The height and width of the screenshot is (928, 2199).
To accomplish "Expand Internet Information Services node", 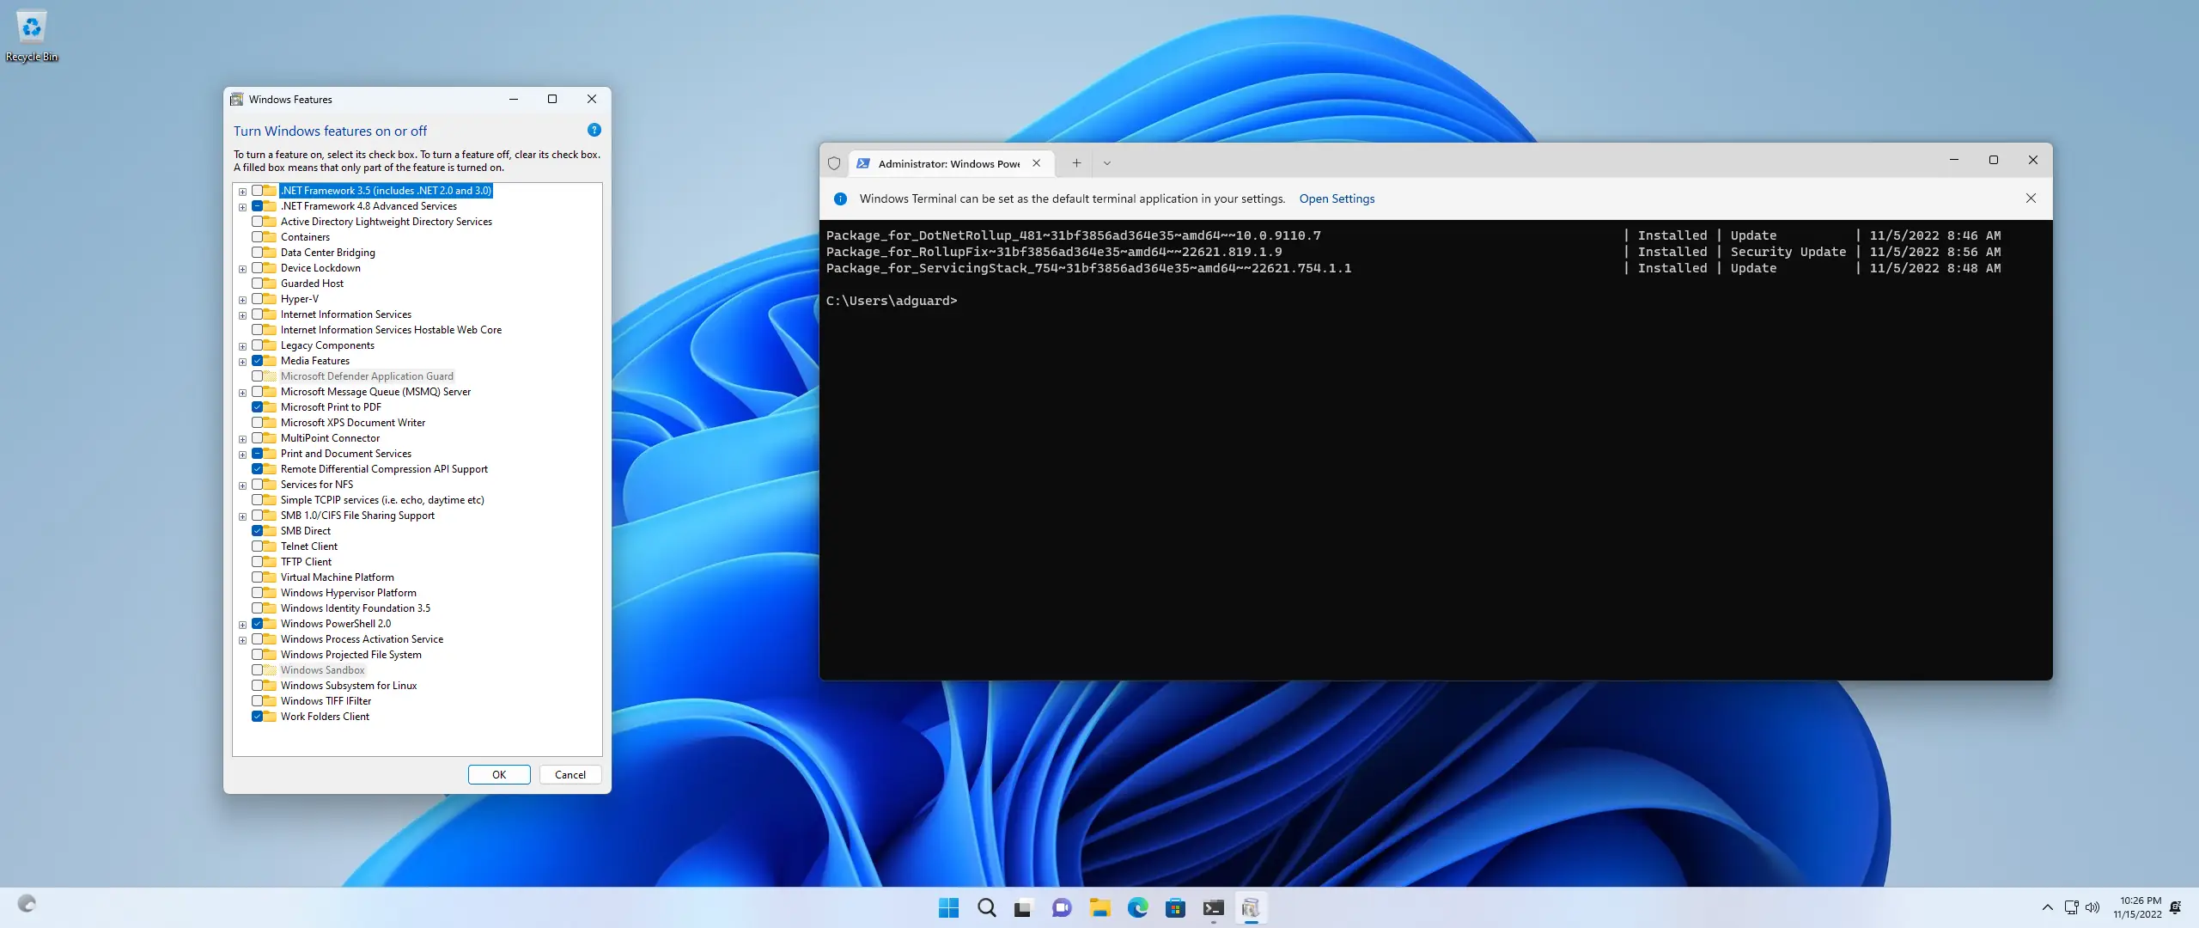I will pos(242,315).
